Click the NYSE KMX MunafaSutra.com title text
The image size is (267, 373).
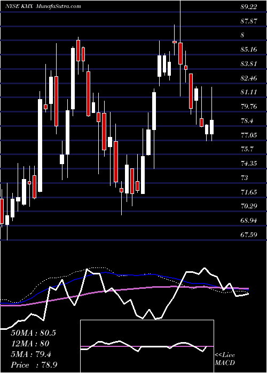pos(43,6)
